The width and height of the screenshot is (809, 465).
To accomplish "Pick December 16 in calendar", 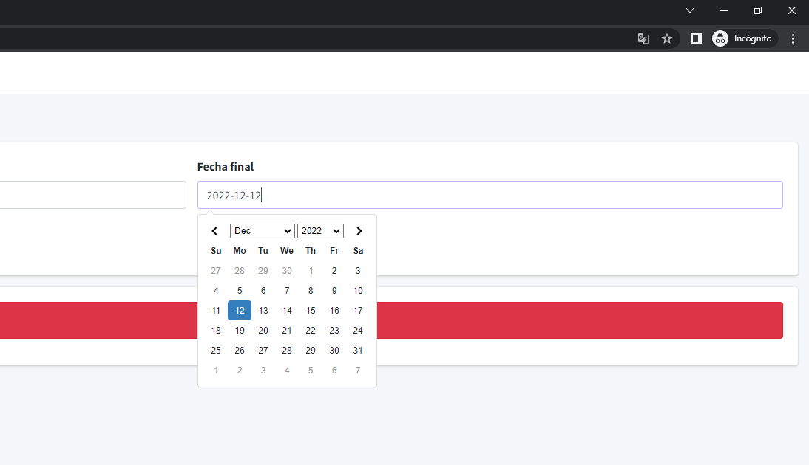I will click(334, 311).
